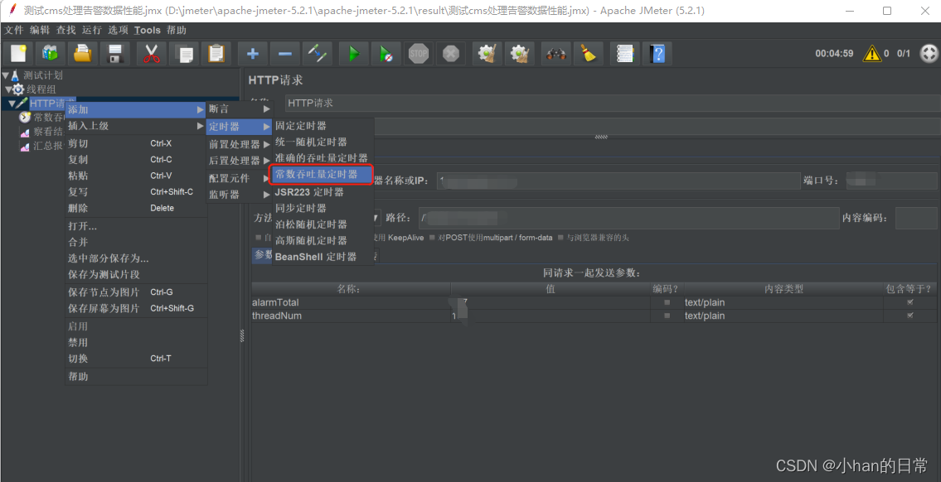Click the remote engine status icon at toolbar end
This screenshot has width=941, height=482.
(x=929, y=54)
